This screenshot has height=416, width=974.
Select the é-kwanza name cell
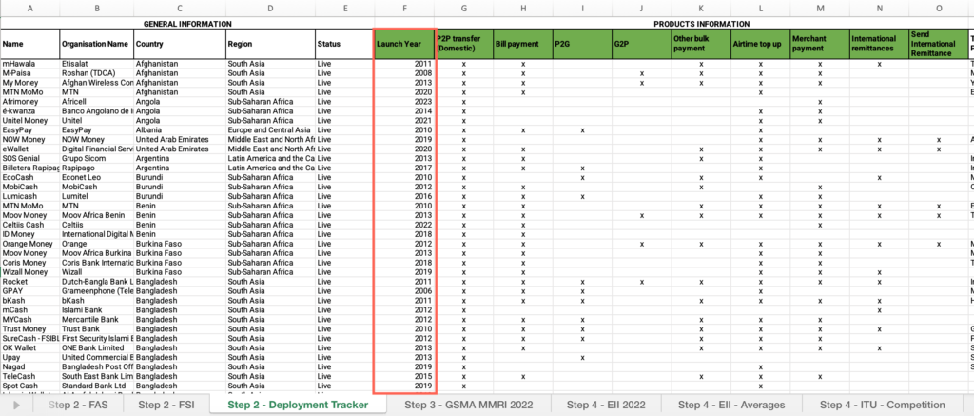[x=29, y=111]
